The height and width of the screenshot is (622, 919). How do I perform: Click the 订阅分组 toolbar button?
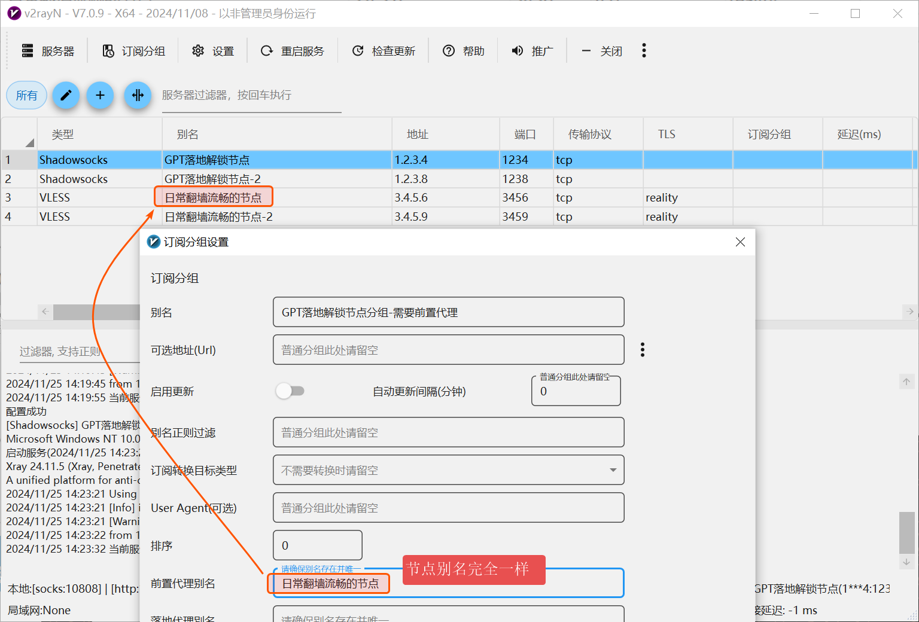coord(133,51)
